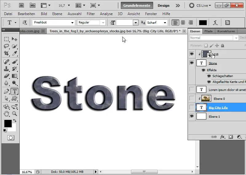Select the Move tool
The width and height of the screenshot is (246, 175).
click(14, 39)
